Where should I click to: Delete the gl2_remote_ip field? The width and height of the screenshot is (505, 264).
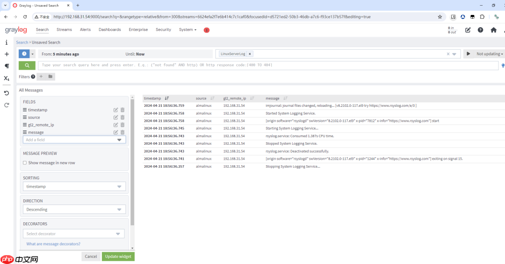coord(123,125)
